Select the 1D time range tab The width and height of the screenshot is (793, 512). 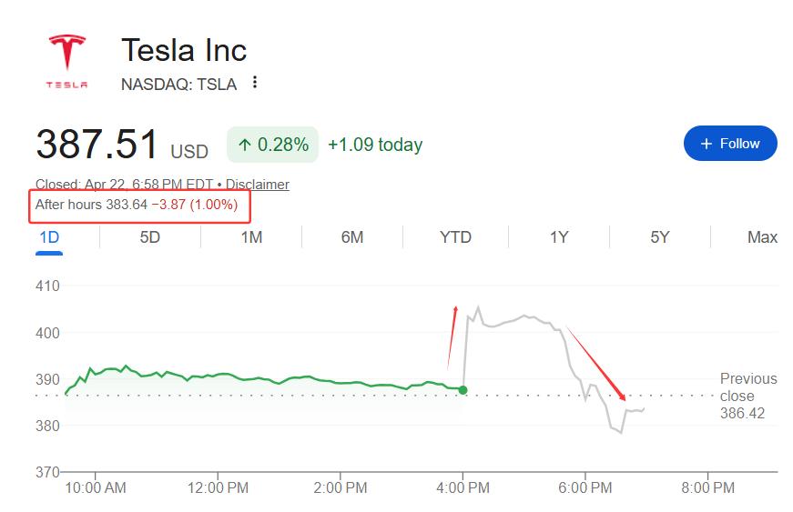[x=49, y=237]
